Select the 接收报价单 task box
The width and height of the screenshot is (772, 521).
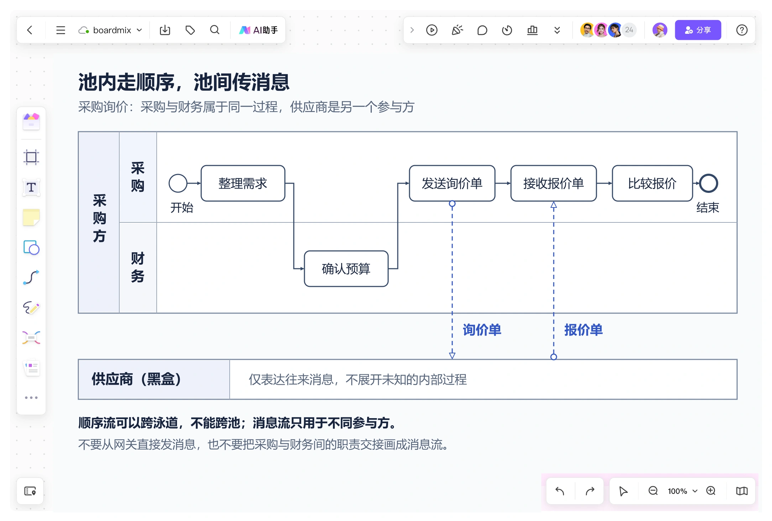[554, 183]
